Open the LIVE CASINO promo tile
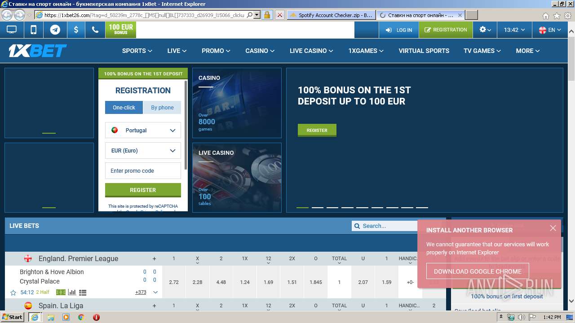 (x=237, y=178)
